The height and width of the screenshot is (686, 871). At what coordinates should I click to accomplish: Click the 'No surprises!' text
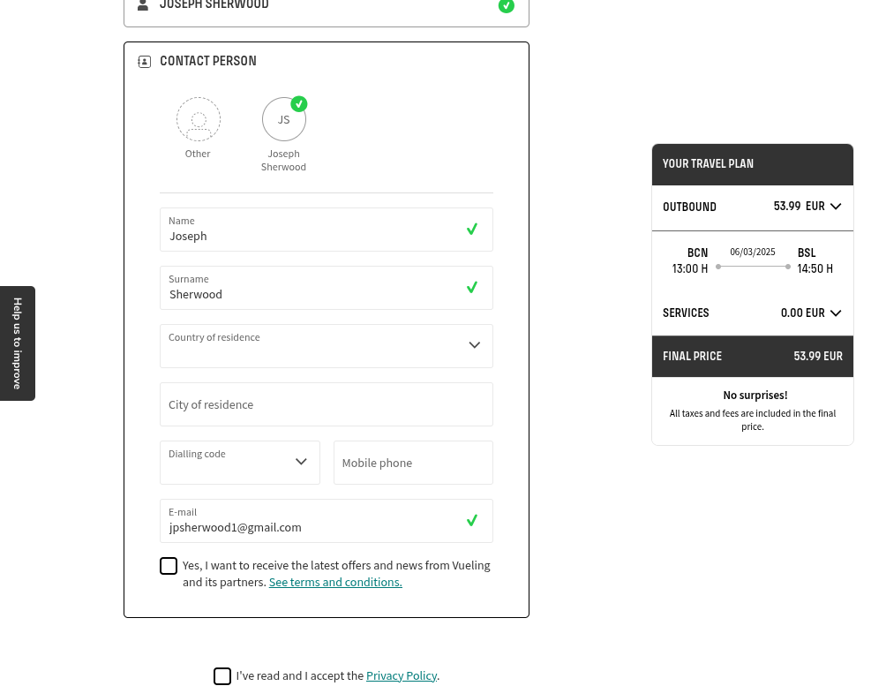755,396
